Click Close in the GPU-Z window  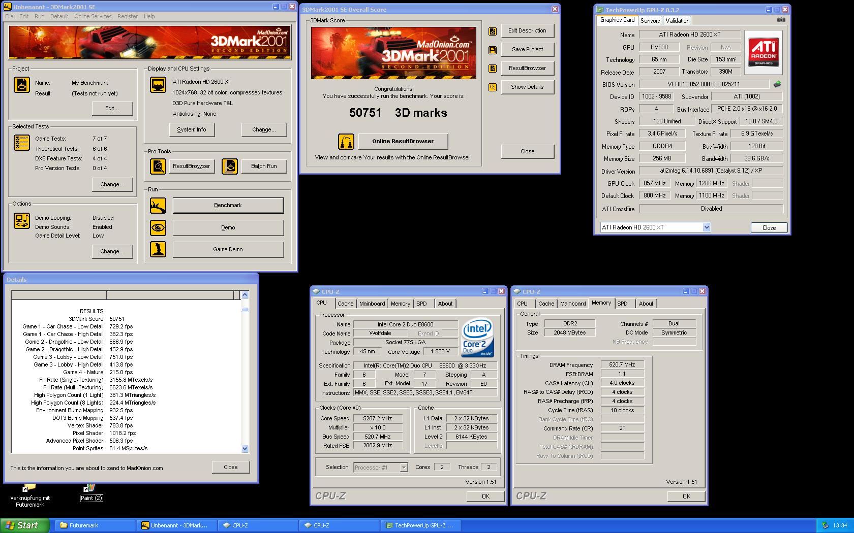(x=769, y=228)
